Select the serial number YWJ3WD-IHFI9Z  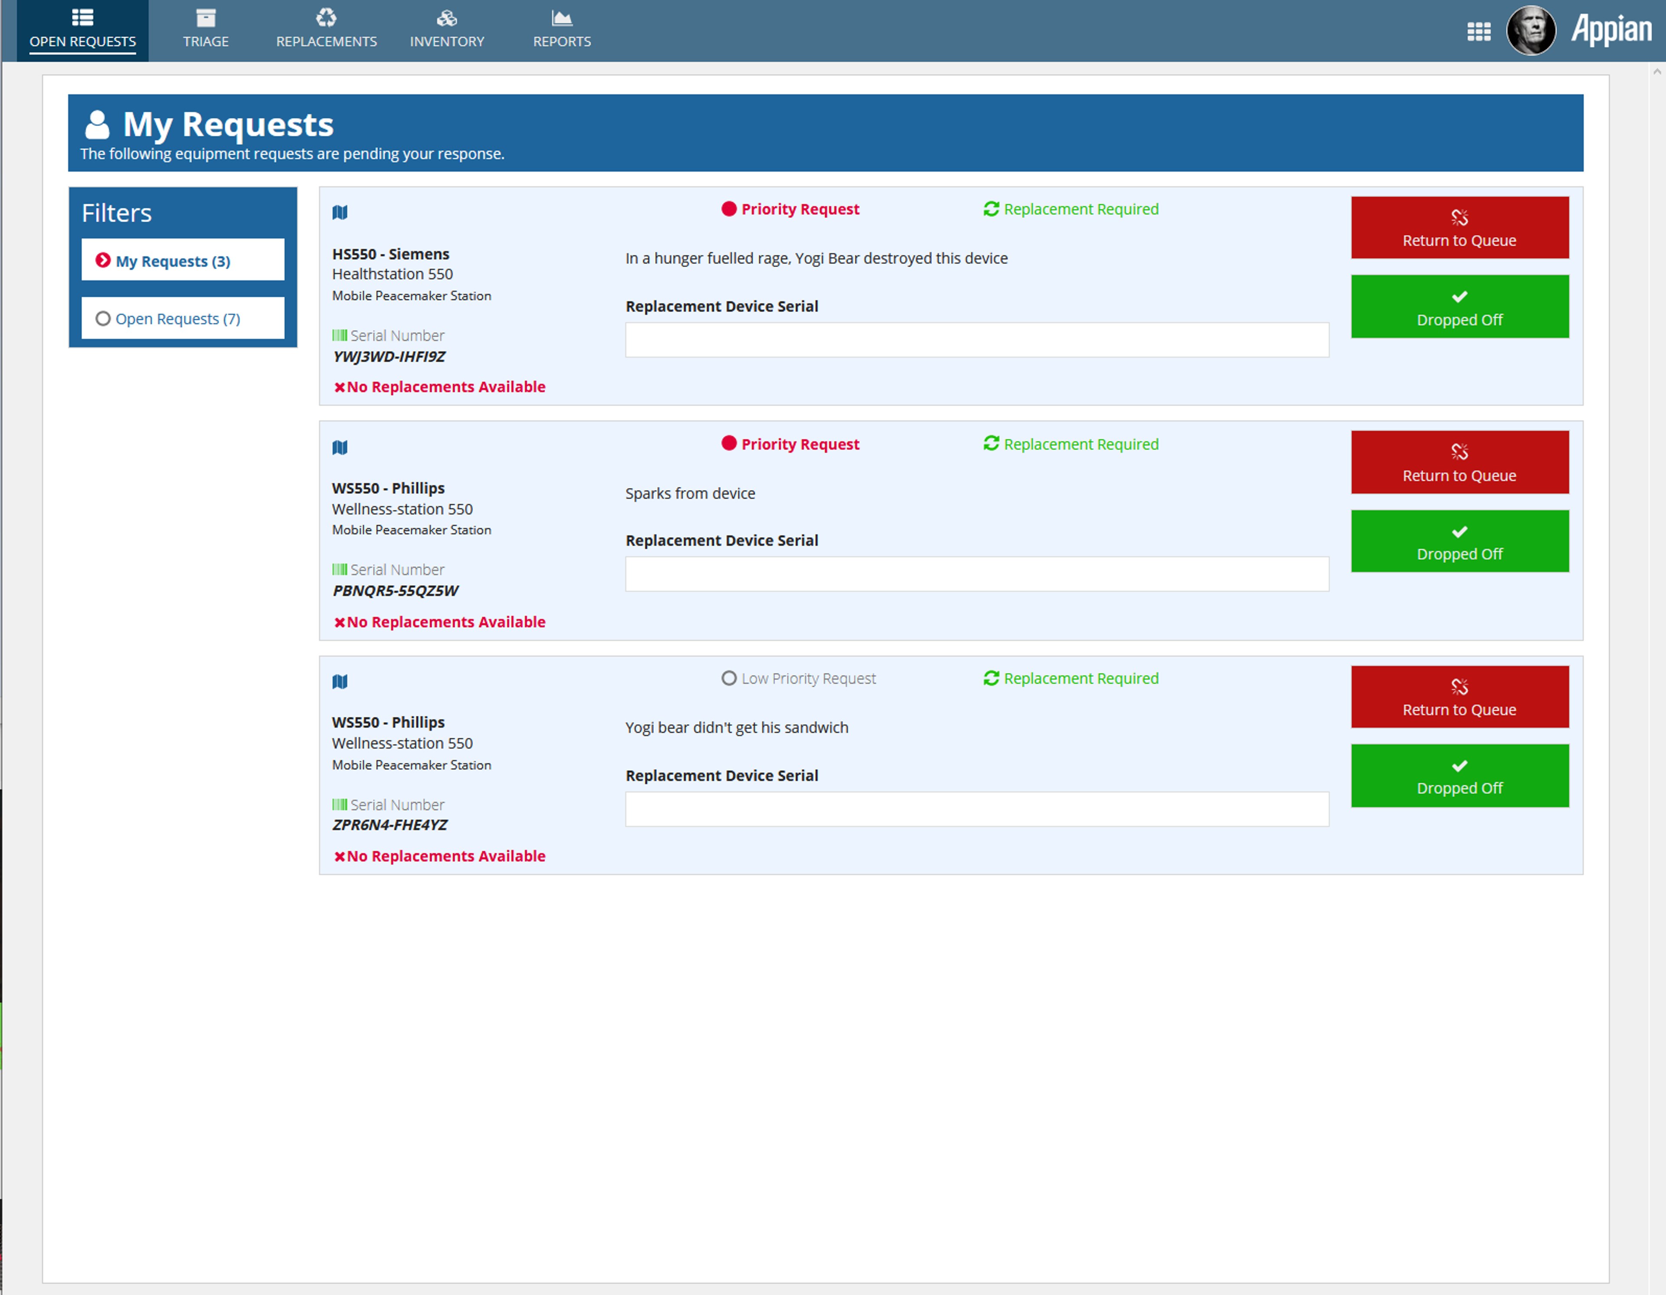tap(389, 356)
